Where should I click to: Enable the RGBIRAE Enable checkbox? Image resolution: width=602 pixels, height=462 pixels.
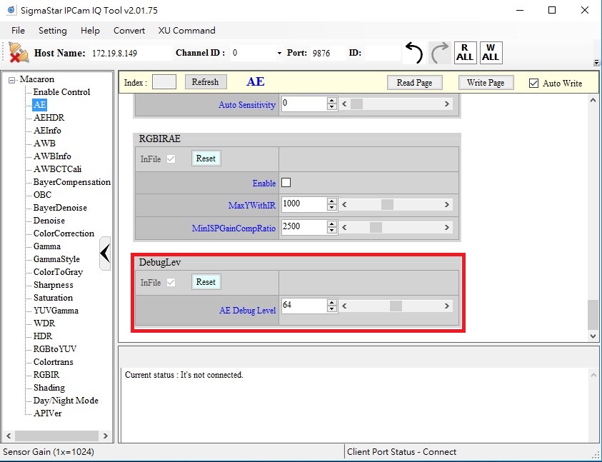286,183
